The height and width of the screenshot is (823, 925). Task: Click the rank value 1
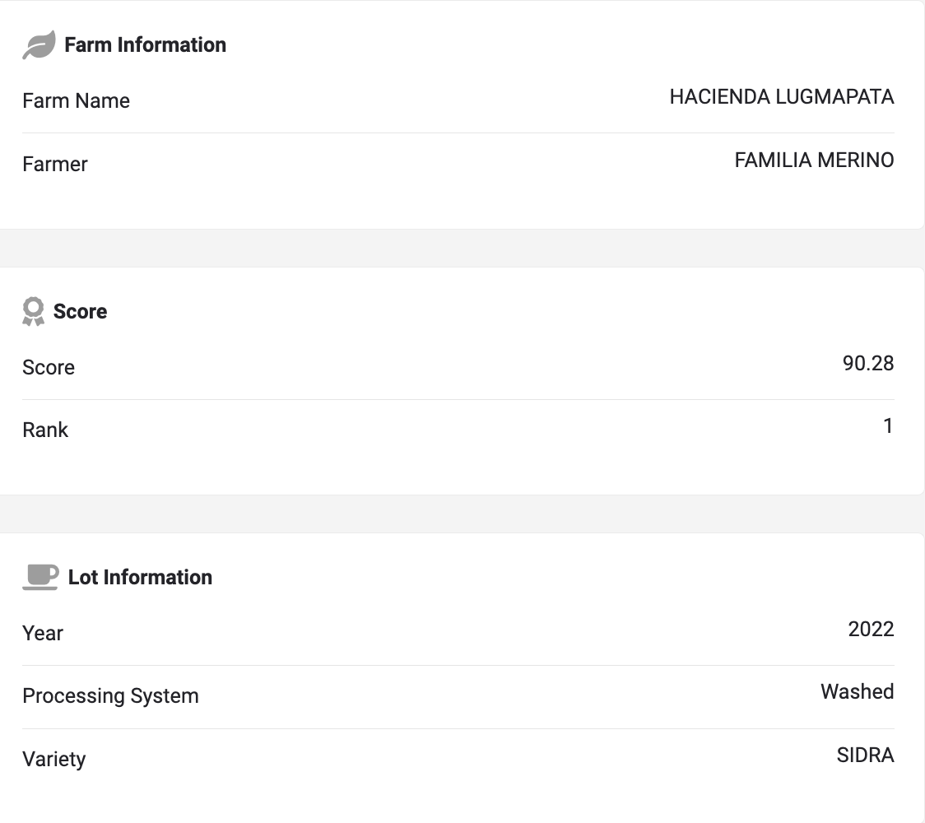pos(888,425)
